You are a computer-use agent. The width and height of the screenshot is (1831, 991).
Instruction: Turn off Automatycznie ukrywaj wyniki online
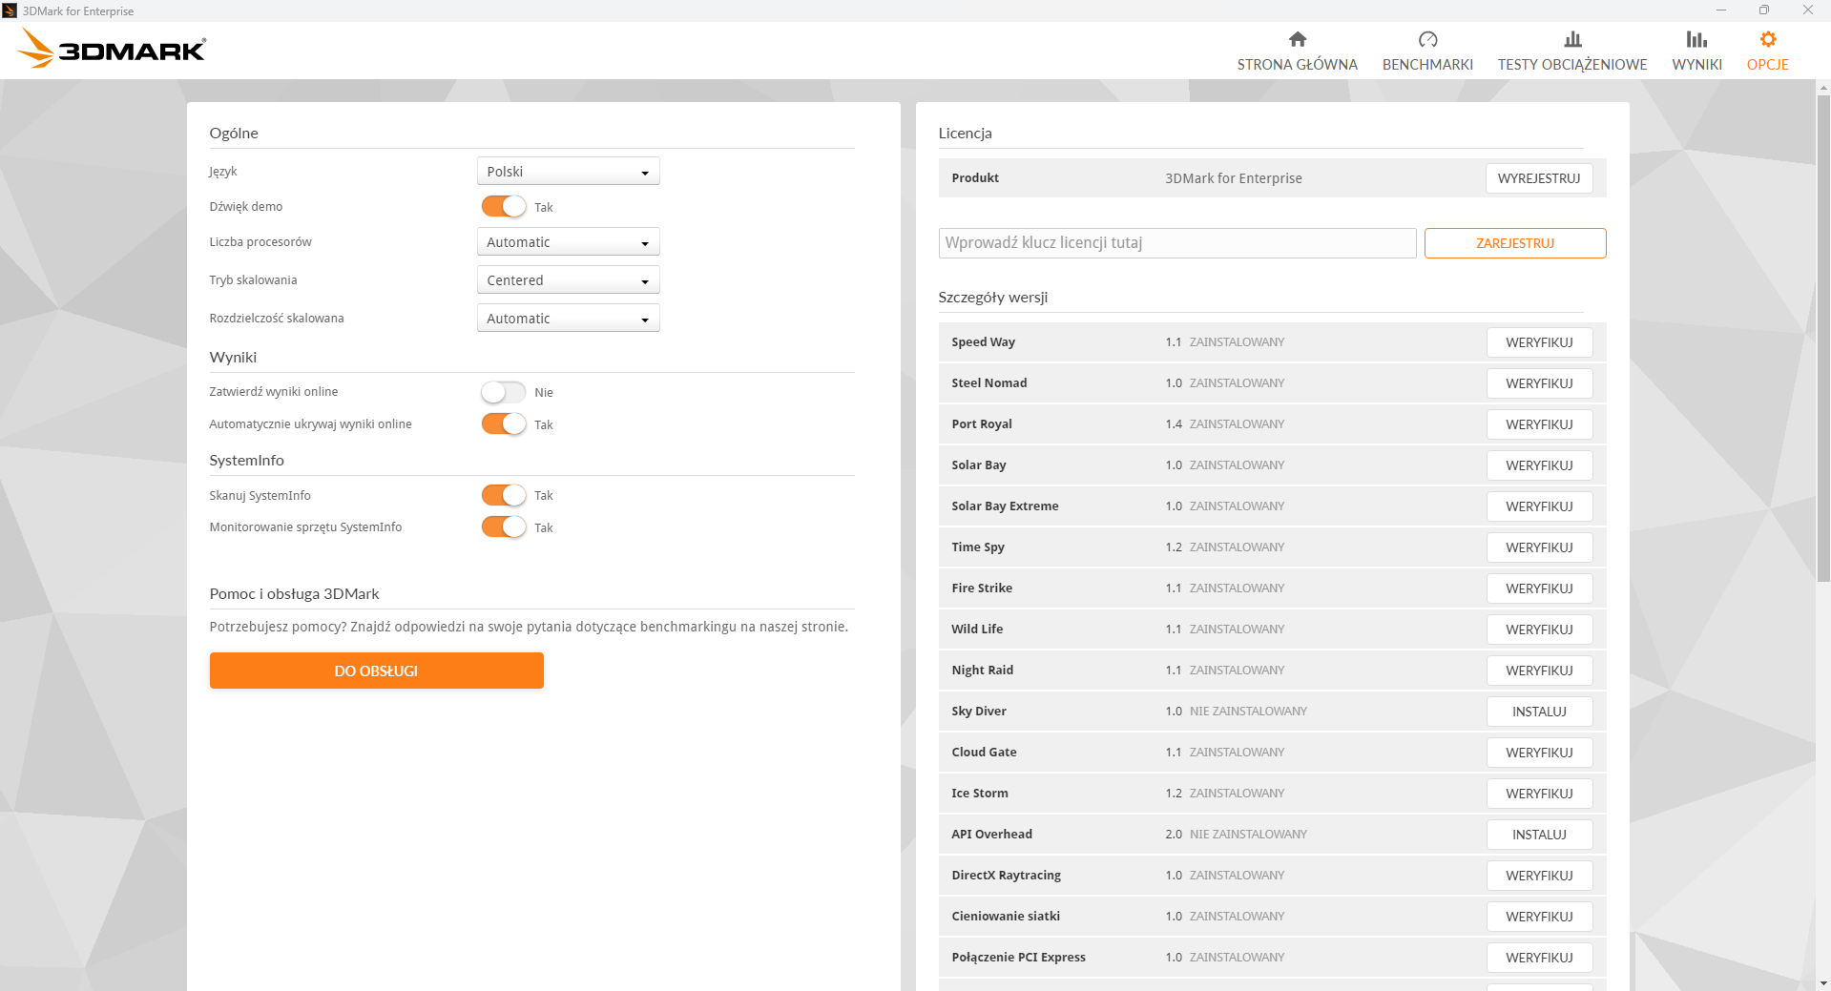(504, 423)
